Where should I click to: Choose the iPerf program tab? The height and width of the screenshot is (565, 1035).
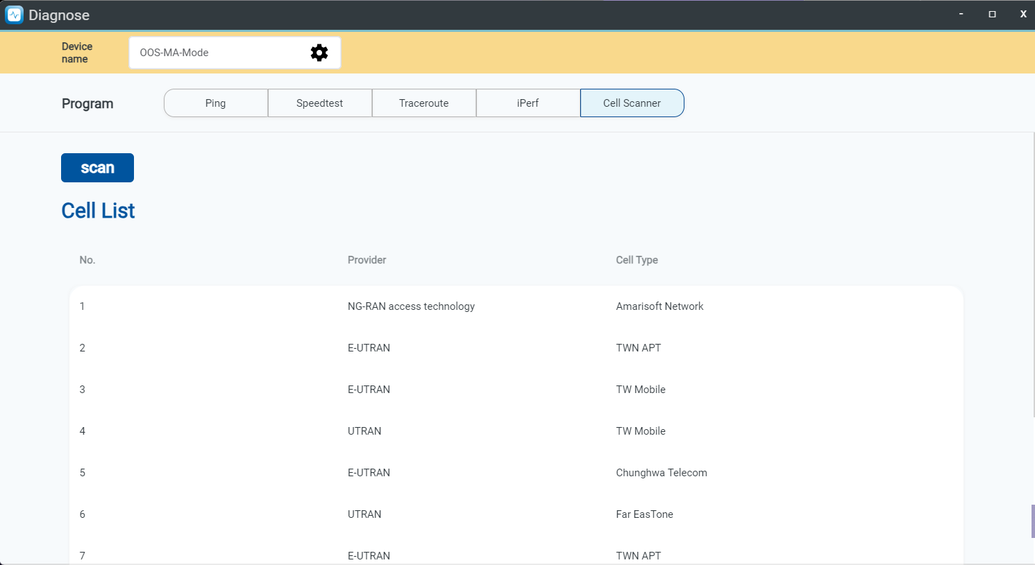(x=528, y=103)
